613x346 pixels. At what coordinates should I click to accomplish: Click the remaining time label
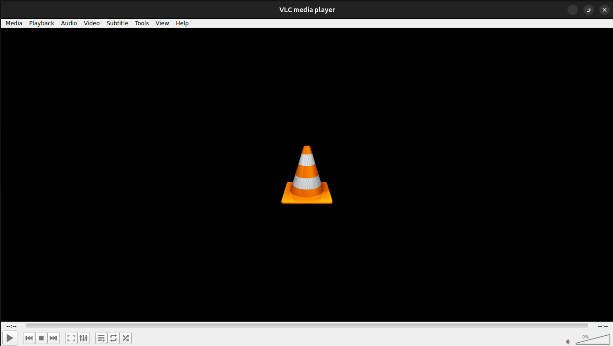603,326
